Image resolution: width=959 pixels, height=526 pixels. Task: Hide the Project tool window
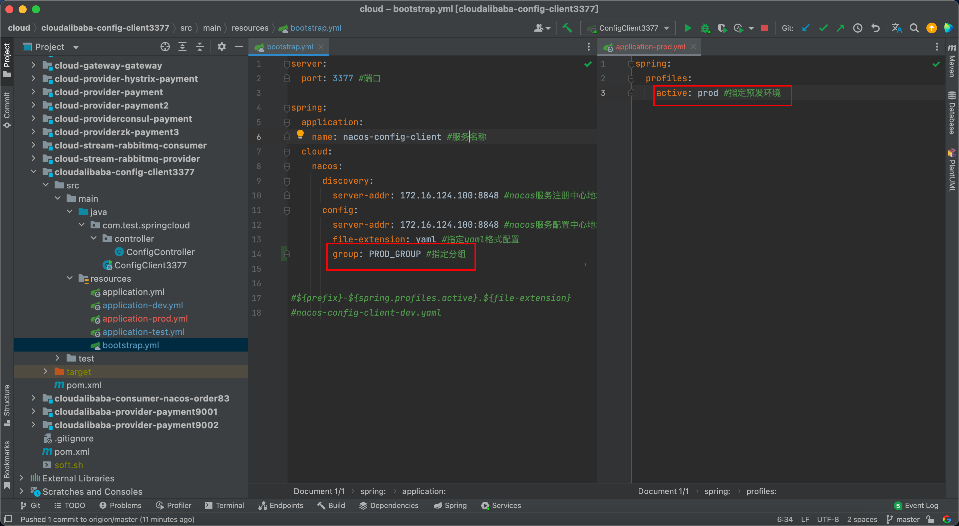point(239,47)
